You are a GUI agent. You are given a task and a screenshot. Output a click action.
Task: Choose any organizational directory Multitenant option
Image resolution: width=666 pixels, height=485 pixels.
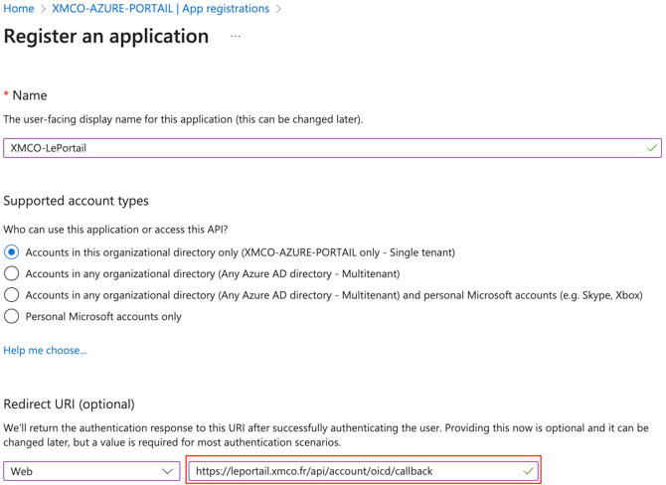click(12, 273)
